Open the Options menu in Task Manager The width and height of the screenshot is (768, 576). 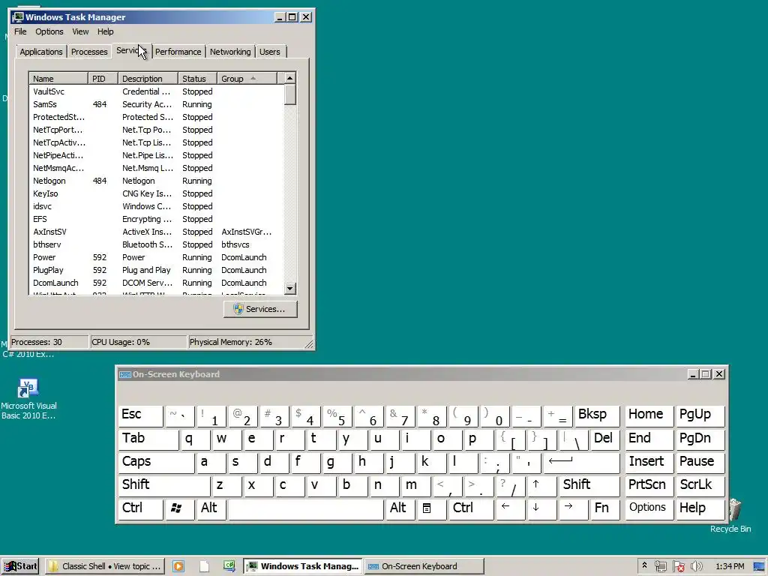pos(49,31)
